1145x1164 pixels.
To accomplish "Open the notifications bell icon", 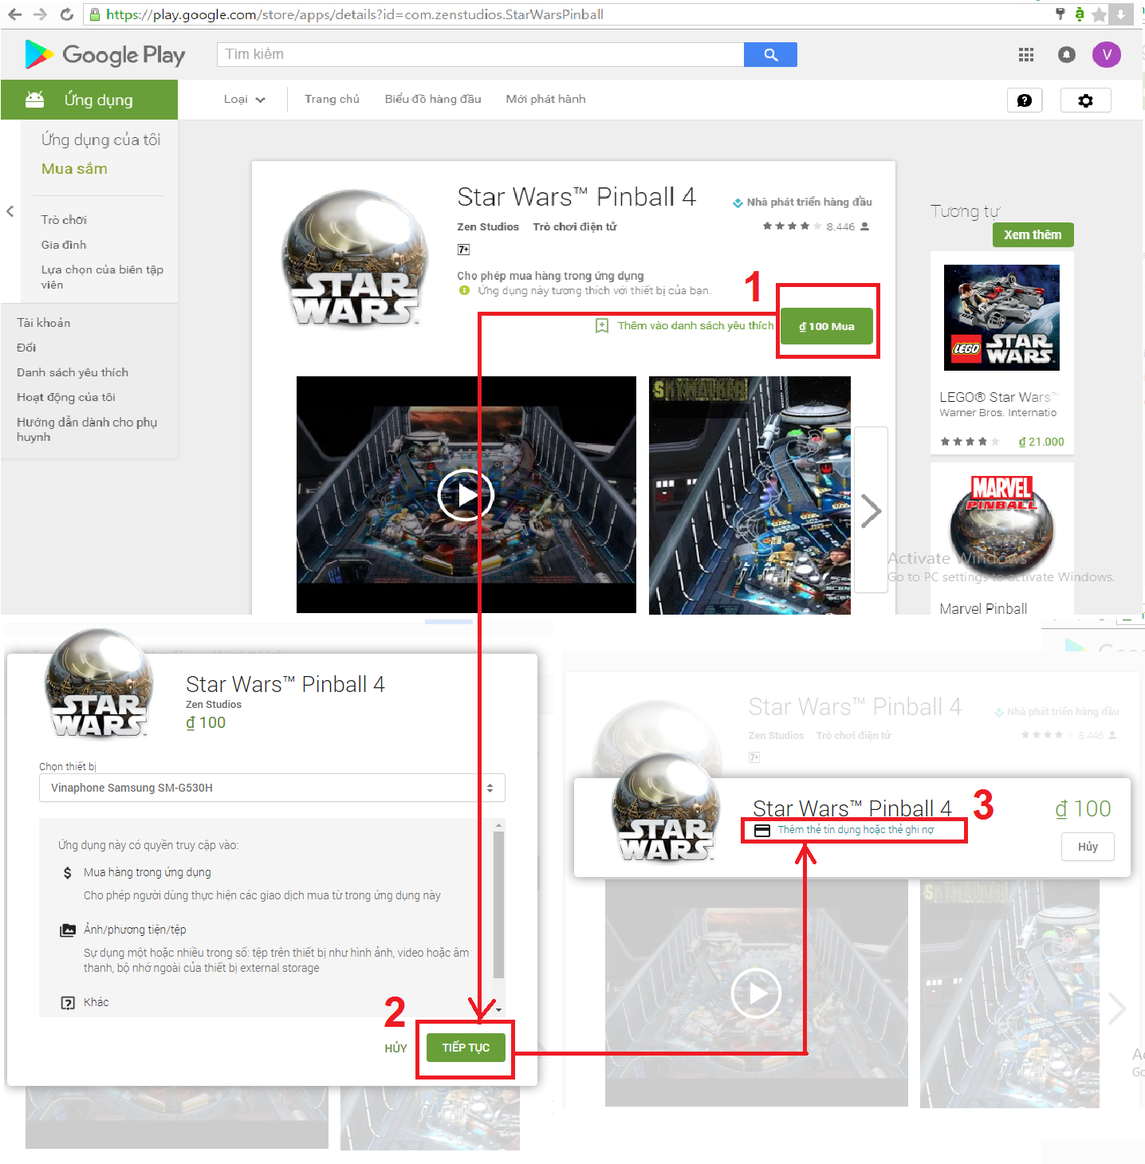I will pyautogui.click(x=1066, y=54).
